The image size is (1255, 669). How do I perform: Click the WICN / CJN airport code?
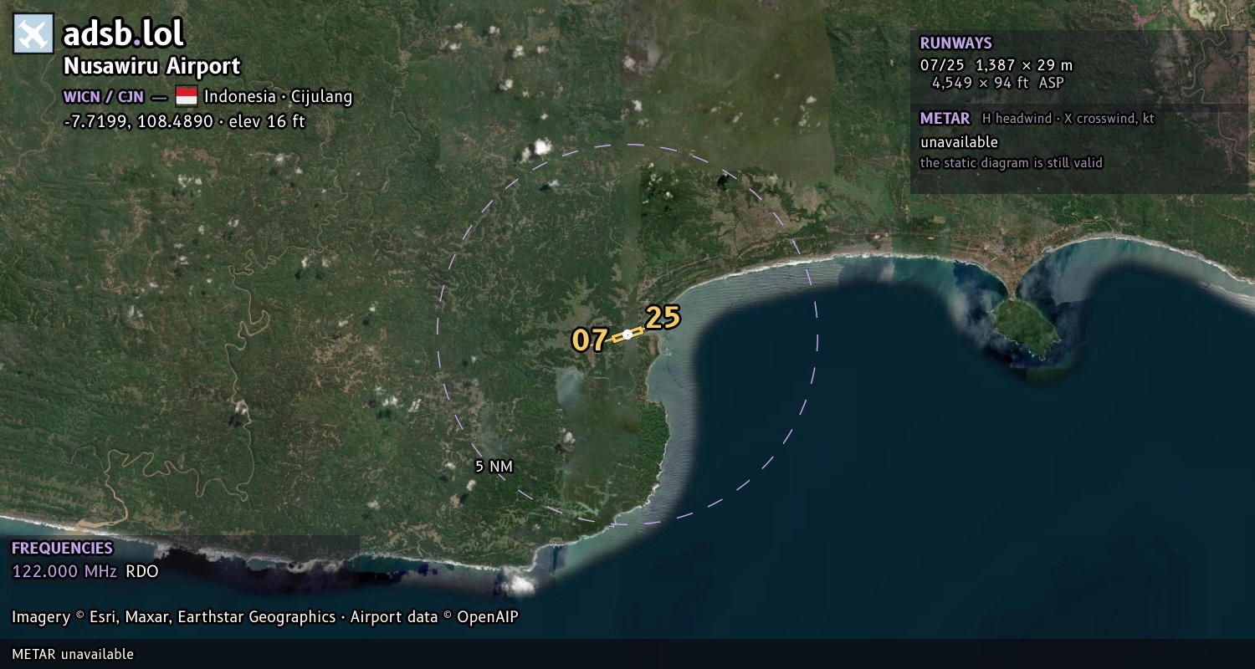coord(103,97)
